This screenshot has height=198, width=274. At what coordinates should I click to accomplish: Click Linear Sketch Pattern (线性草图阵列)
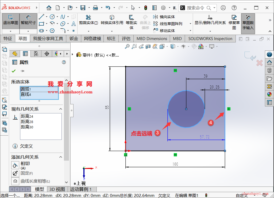click(x=168, y=24)
